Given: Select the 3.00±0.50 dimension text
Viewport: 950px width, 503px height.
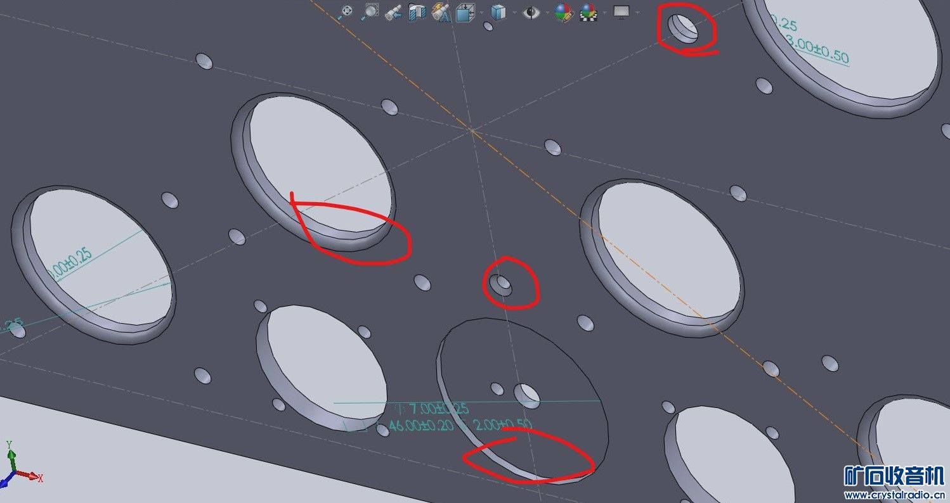Looking at the screenshot, I should point(816,49).
